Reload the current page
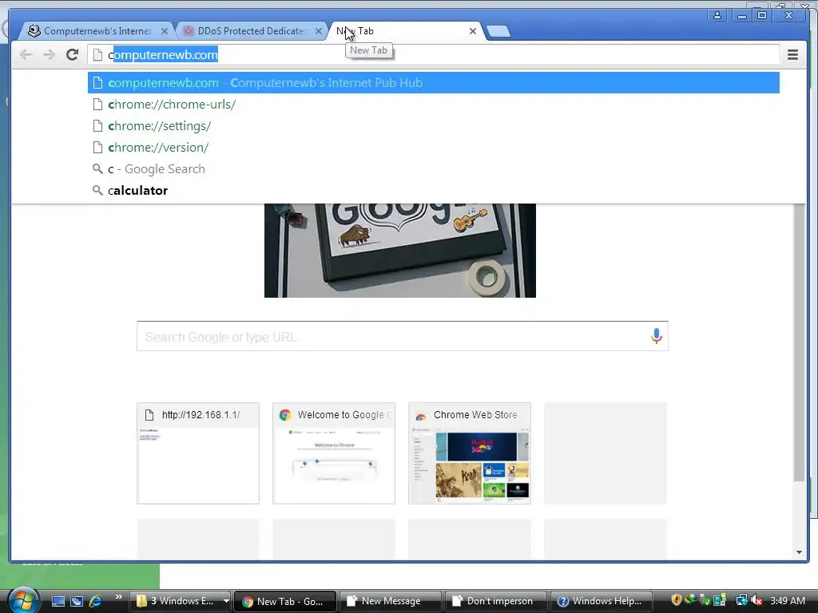Screen dimensions: 818x613 point(73,54)
